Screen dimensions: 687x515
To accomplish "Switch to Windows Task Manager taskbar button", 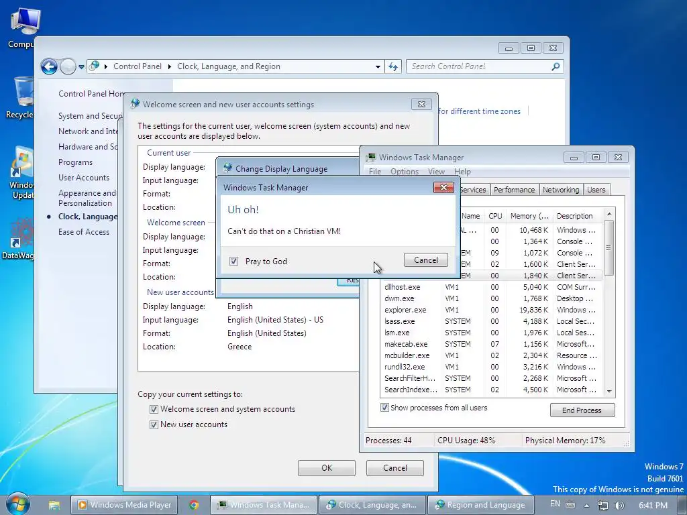I will point(263,505).
